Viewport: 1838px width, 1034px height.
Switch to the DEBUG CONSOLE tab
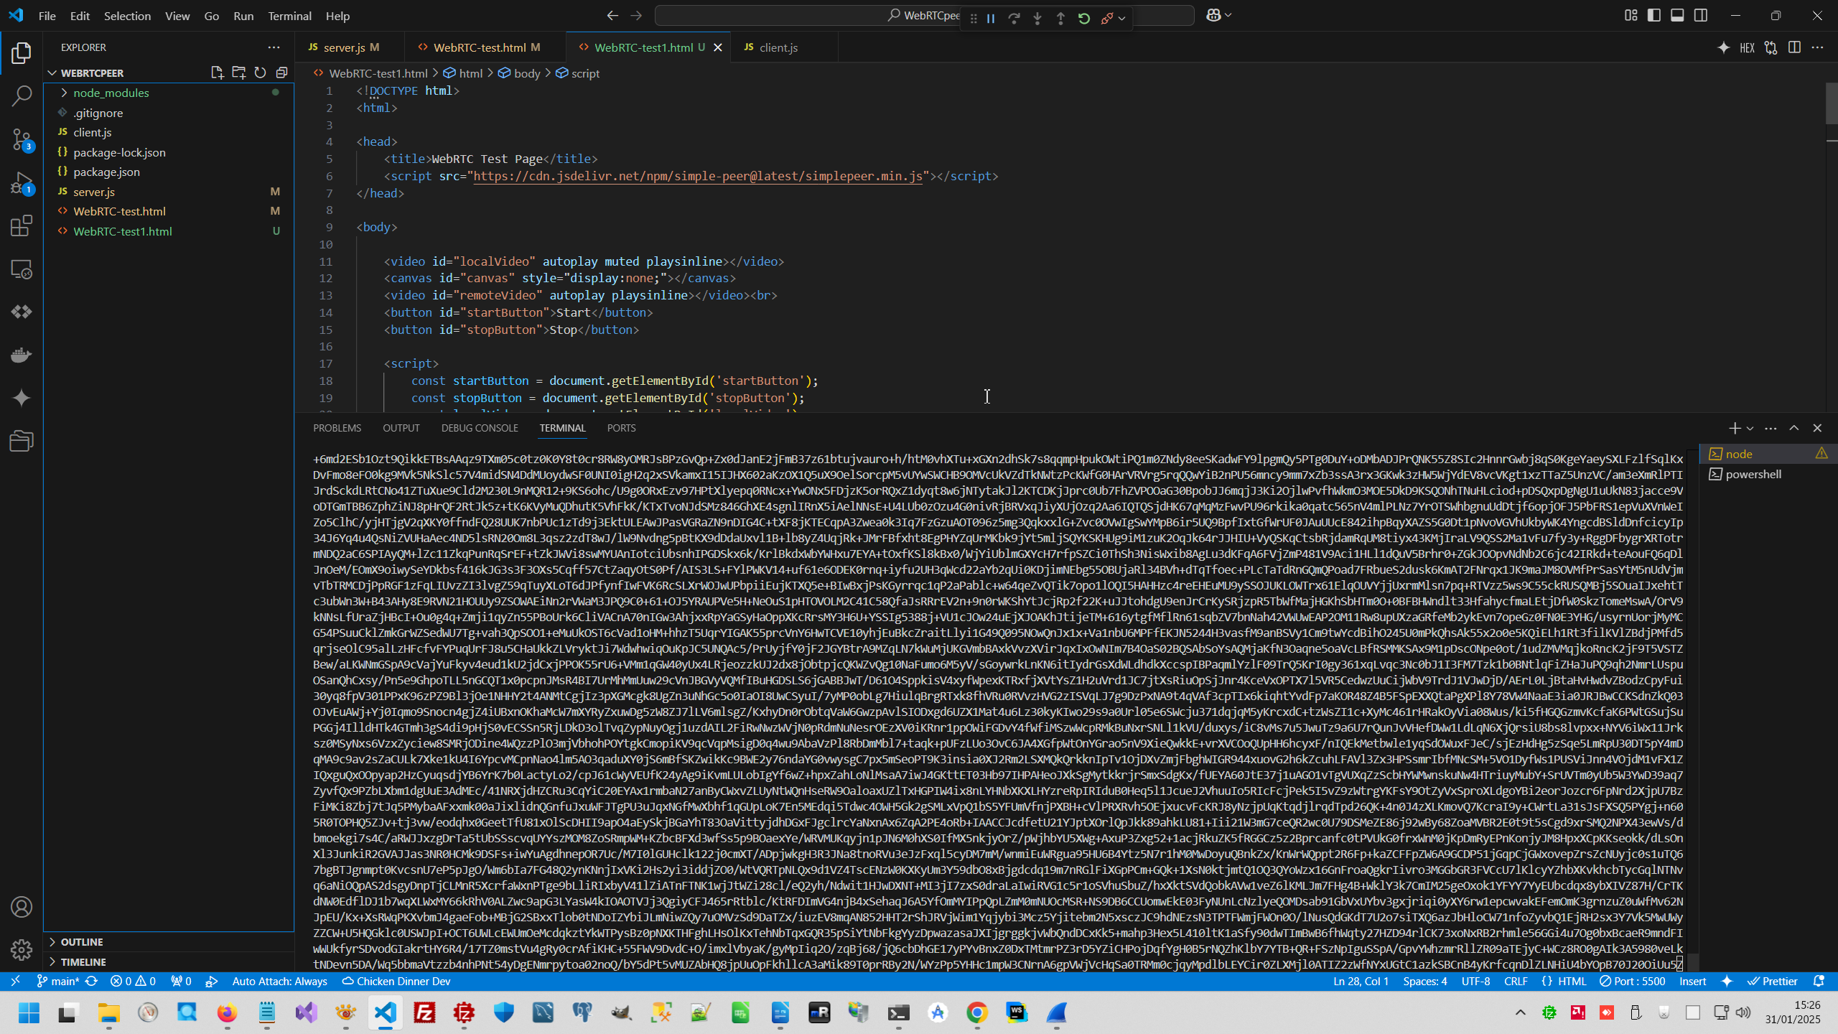coord(480,428)
